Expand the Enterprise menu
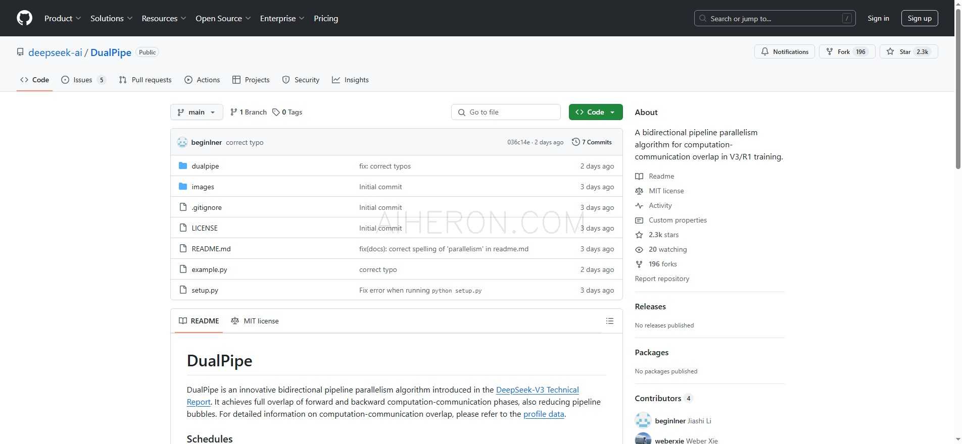Viewport: 962px width, 444px height. point(282,18)
